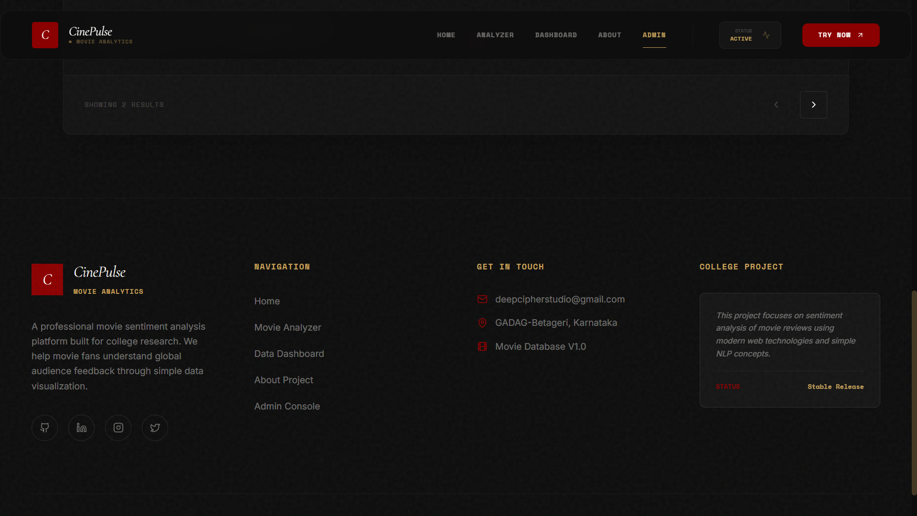The height and width of the screenshot is (516, 917).
Task: Open the Instagram social icon
Action: point(118,428)
